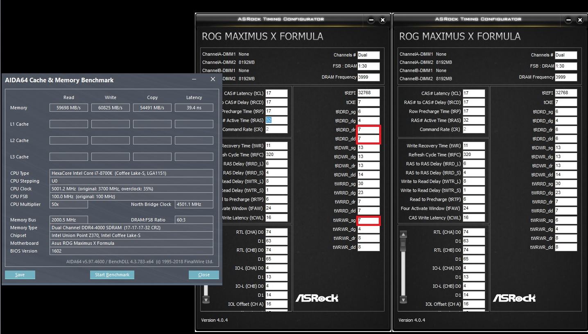Click scroll down arrow in right Timing Configurator
The width and height of the screenshot is (588, 334).
click(403, 300)
